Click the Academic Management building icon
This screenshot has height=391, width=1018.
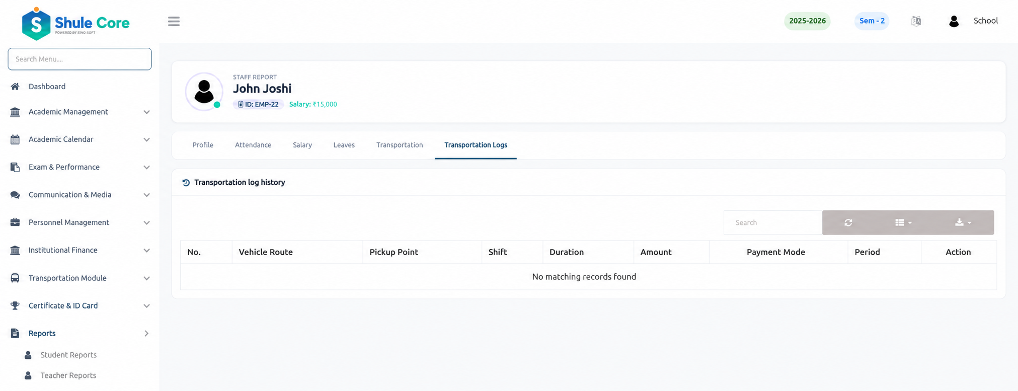tap(15, 112)
